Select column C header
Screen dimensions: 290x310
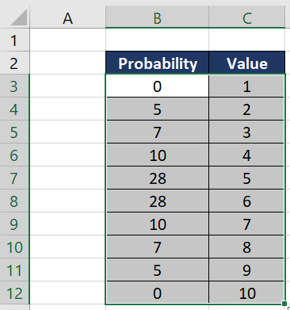pyautogui.click(x=247, y=17)
